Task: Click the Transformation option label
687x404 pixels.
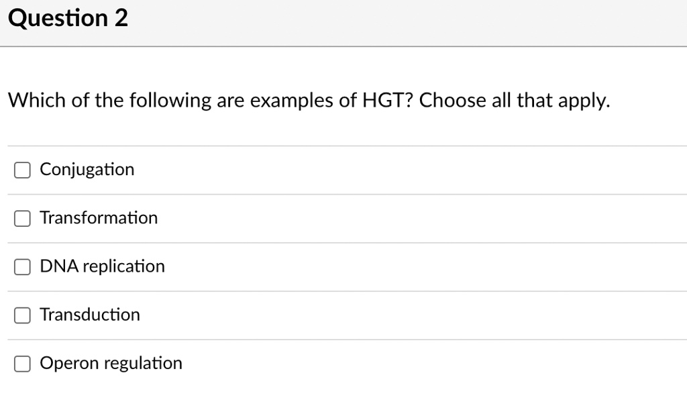Action: click(99, 218)
